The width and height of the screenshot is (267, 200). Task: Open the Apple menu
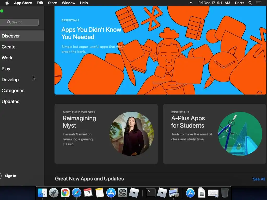pyautogui.click(x=7, y=3)
